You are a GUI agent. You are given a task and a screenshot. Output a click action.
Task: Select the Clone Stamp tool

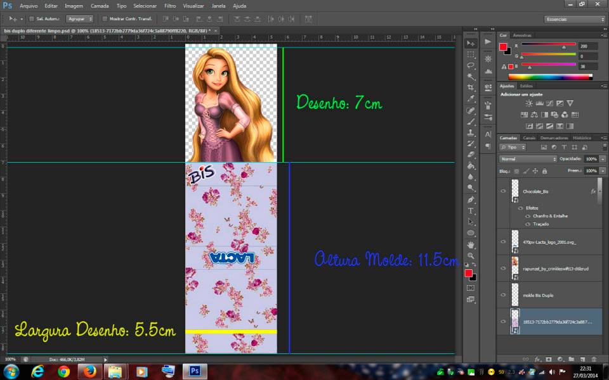point(471,132)
